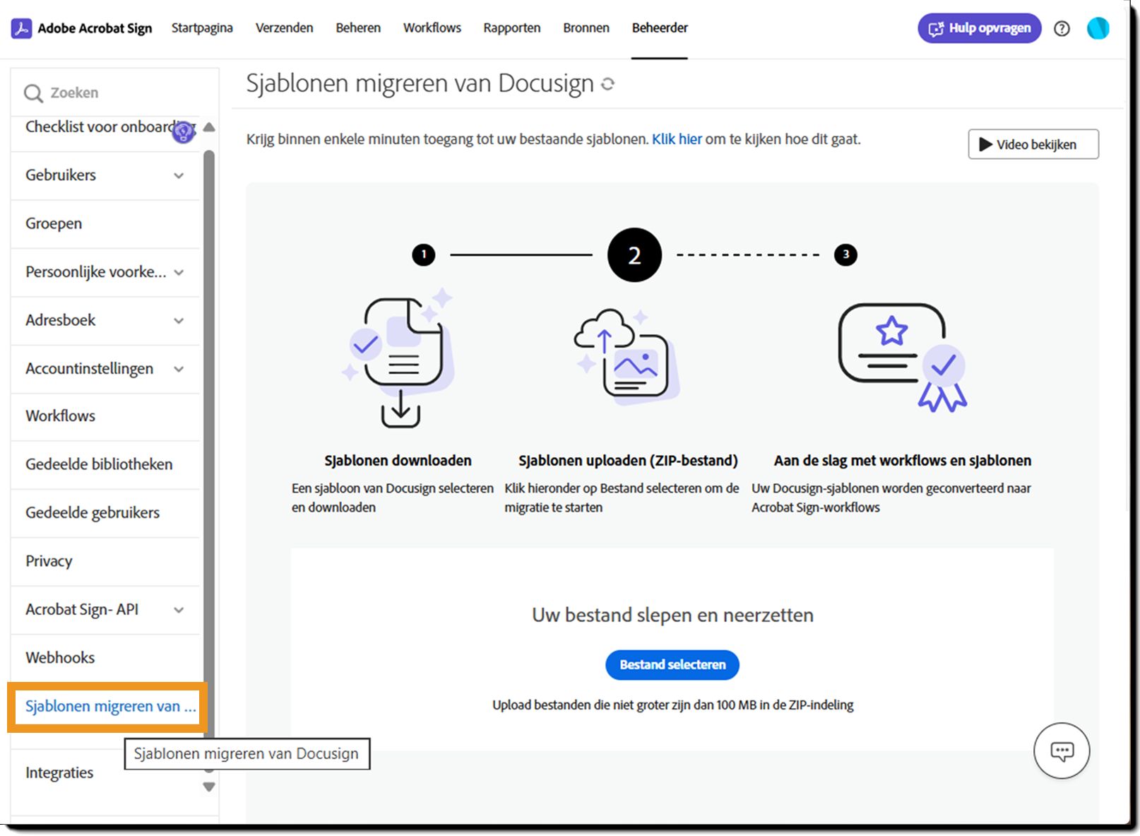Click Aan de slag met workflows heading

click(902, 461)
